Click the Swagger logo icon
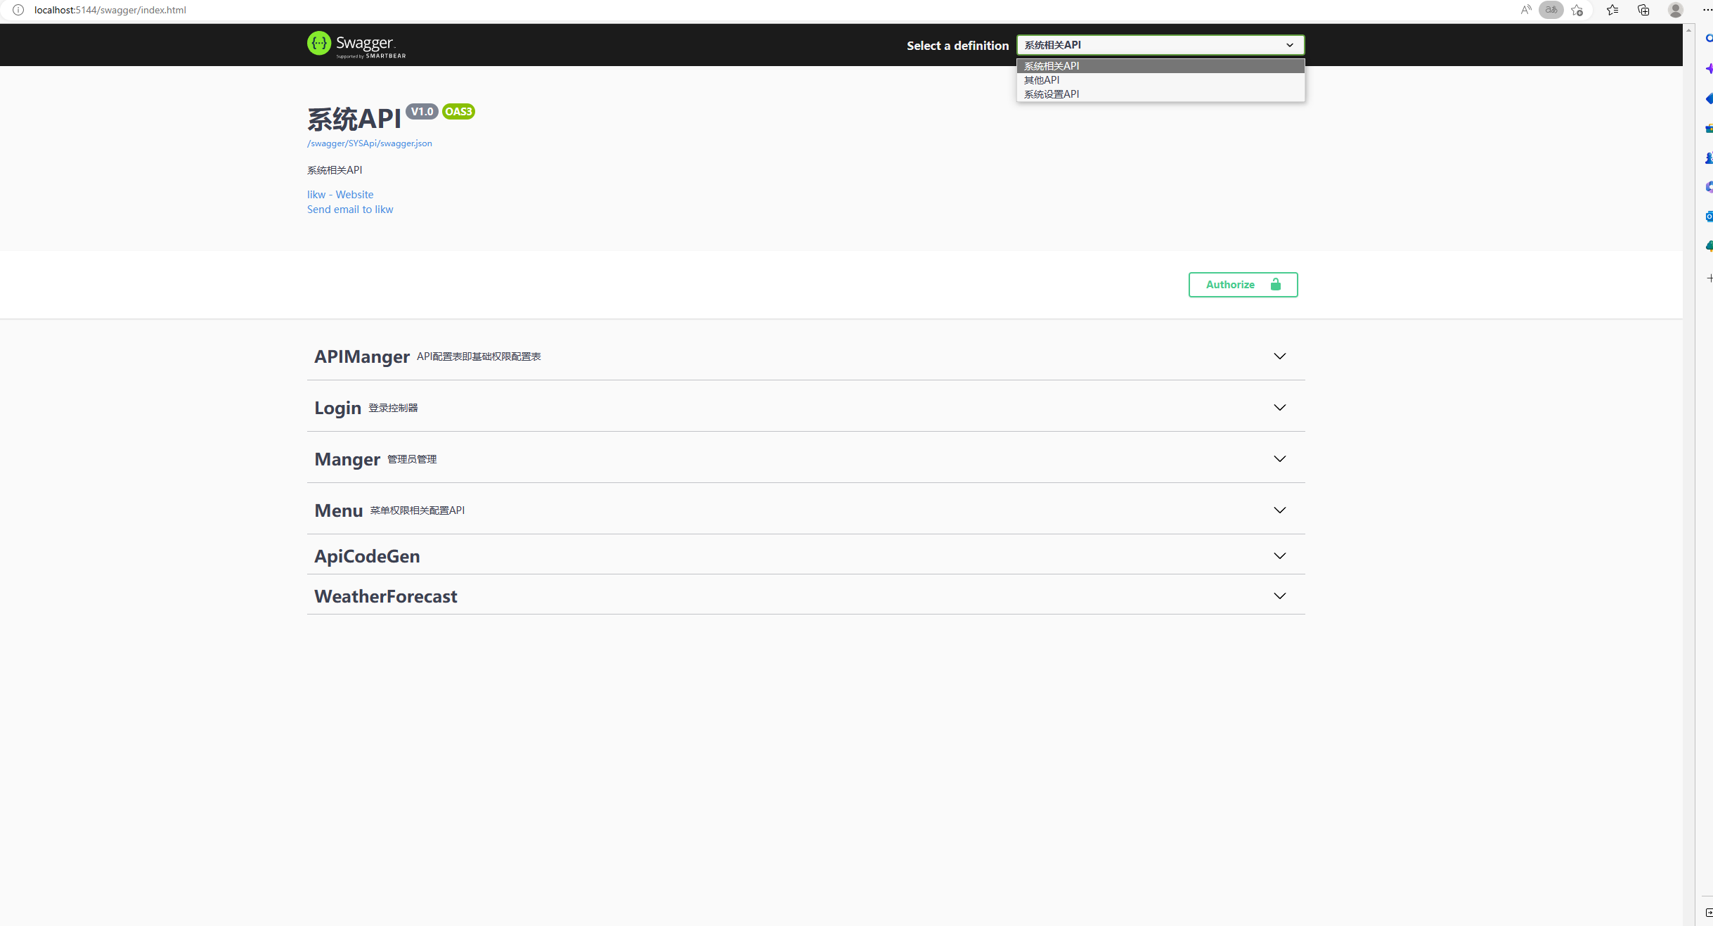The height and width of the screenshot is (926, 1713). 319,44
